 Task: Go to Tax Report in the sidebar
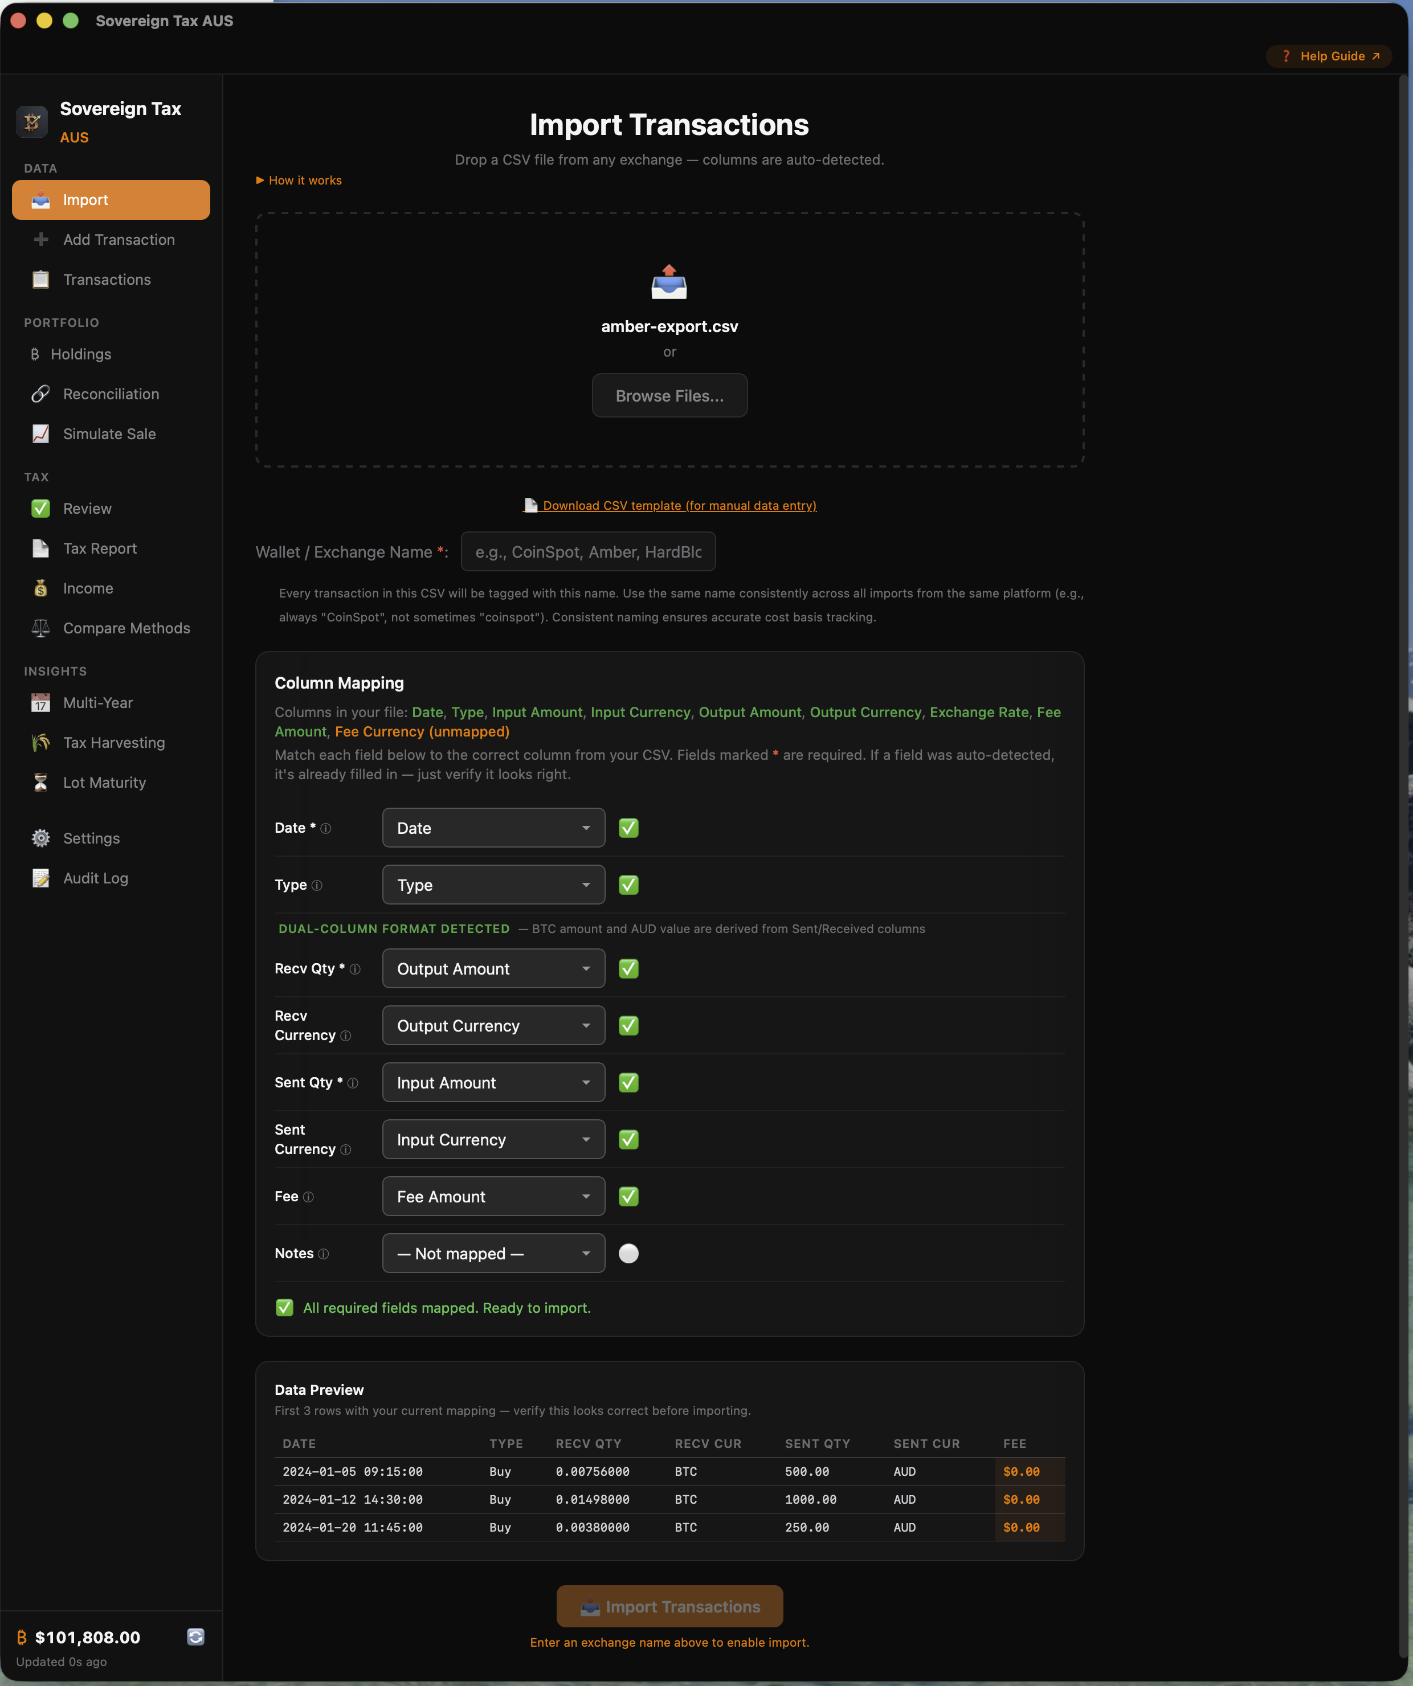click(x=100, y=549)
